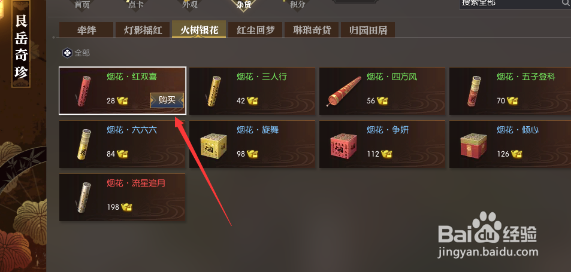Click the 烟花·旋舞 yellow box icon
The image size is (571, 272).
click(x=214, y=146)
